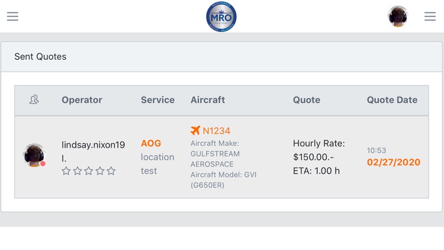Image resolution: width=444 pixels, height=250 pixels.
Task: Select the fifth rating star
Action: click(x=111, y=171)
